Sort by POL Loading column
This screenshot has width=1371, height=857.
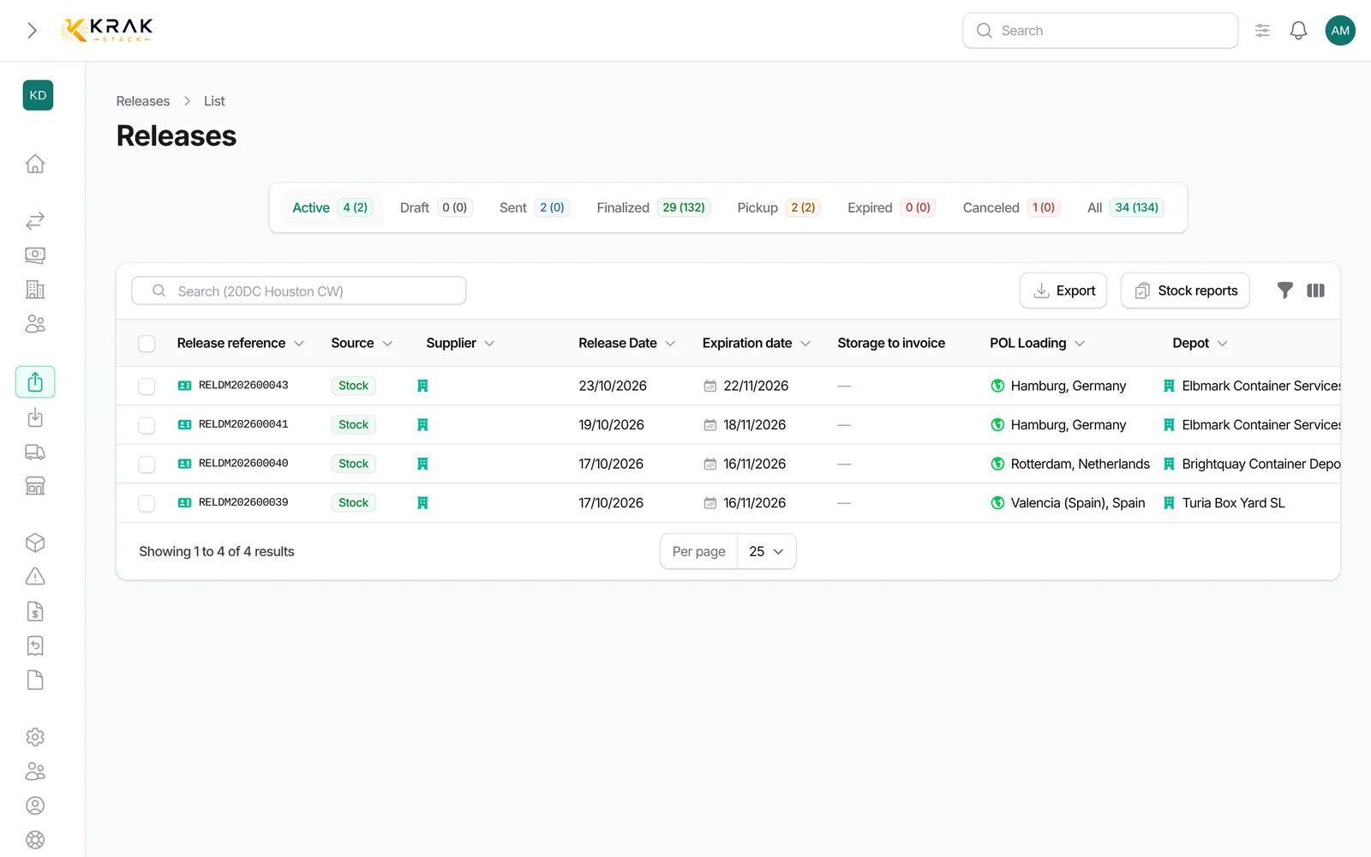tap(1037, 343)
